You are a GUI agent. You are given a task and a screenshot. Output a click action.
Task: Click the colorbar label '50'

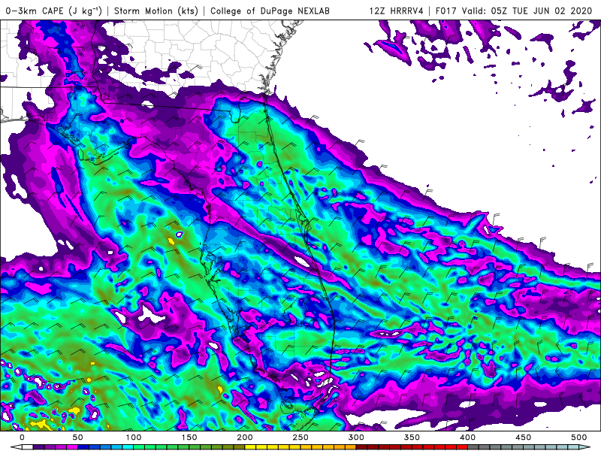(x=77, y=437)
